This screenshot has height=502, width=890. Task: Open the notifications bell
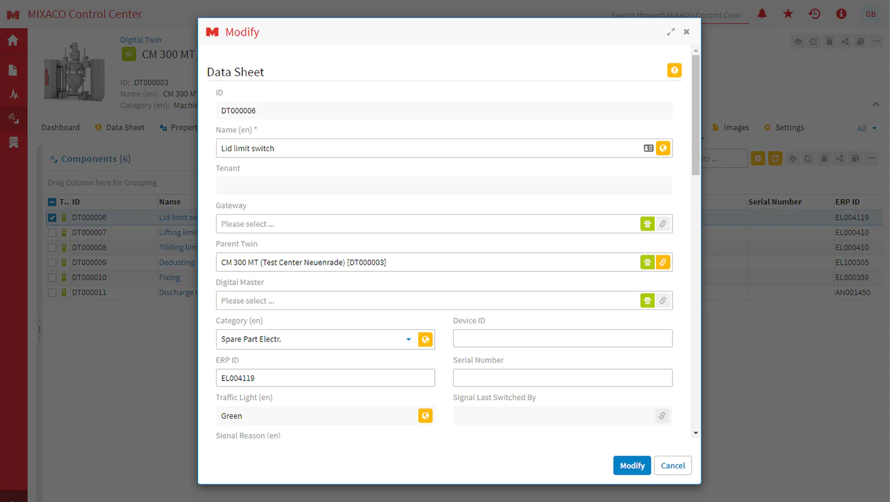point(762,14)
